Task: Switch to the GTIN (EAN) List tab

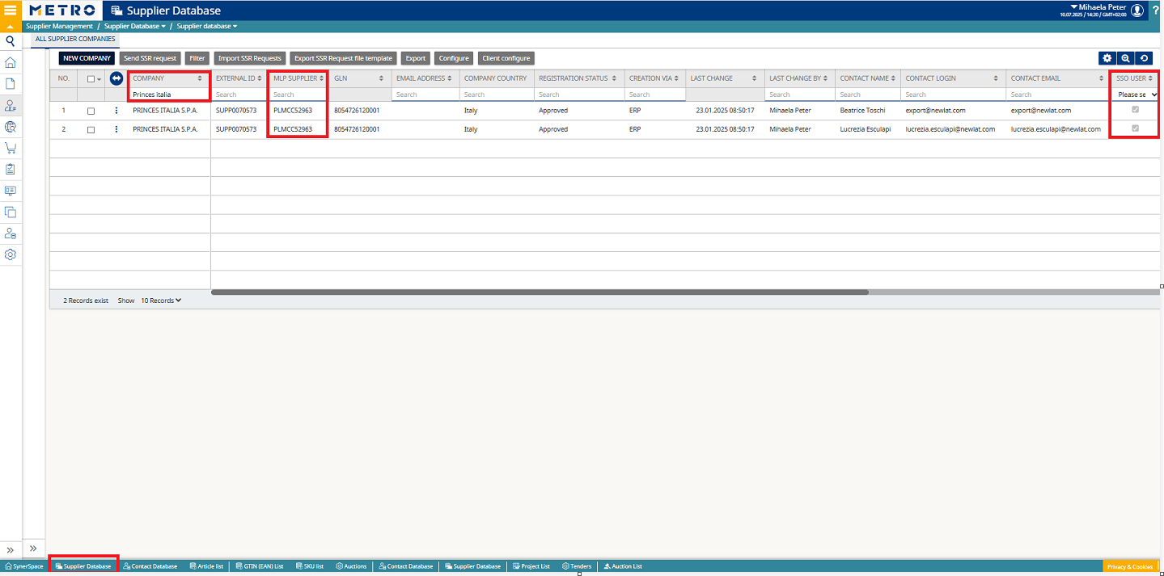Action: pos(259,566)
